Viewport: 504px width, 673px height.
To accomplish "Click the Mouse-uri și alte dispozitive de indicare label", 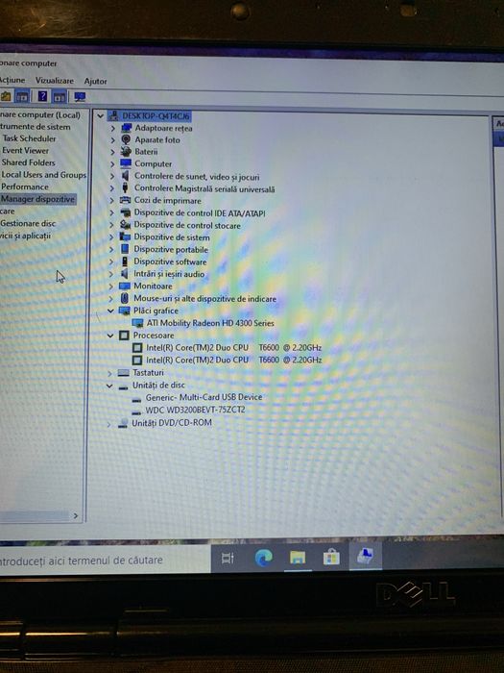I will (204, 298).
